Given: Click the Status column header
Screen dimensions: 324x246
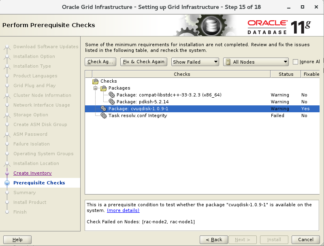Looking at the screenshot, I should pos(286,74).
